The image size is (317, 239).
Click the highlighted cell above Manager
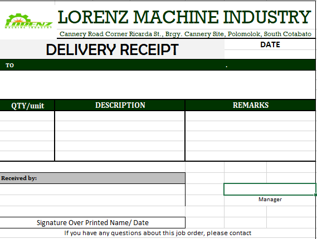click(270, 189)
